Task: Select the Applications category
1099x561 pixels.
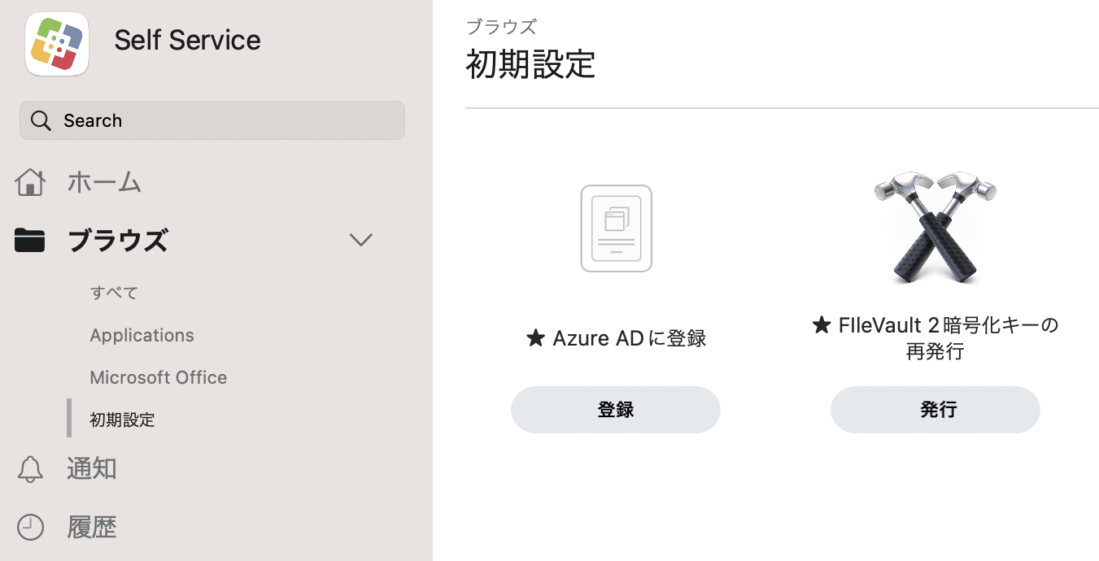Action: click(142, 335)
